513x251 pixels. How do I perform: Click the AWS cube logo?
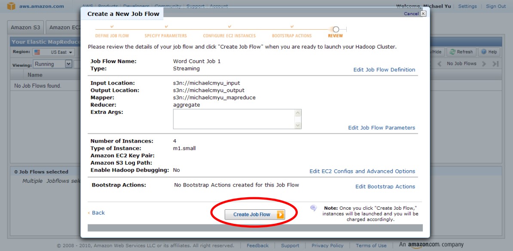(x=11, y=6)
